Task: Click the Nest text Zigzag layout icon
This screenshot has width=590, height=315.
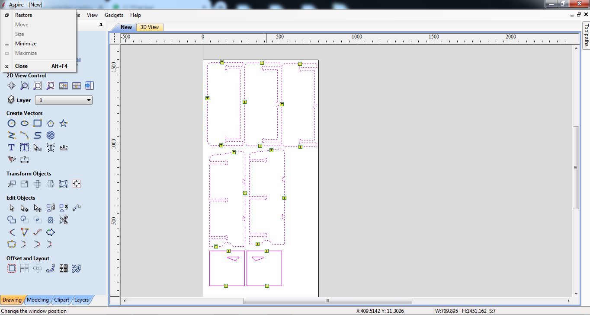Action: (77, 268)
